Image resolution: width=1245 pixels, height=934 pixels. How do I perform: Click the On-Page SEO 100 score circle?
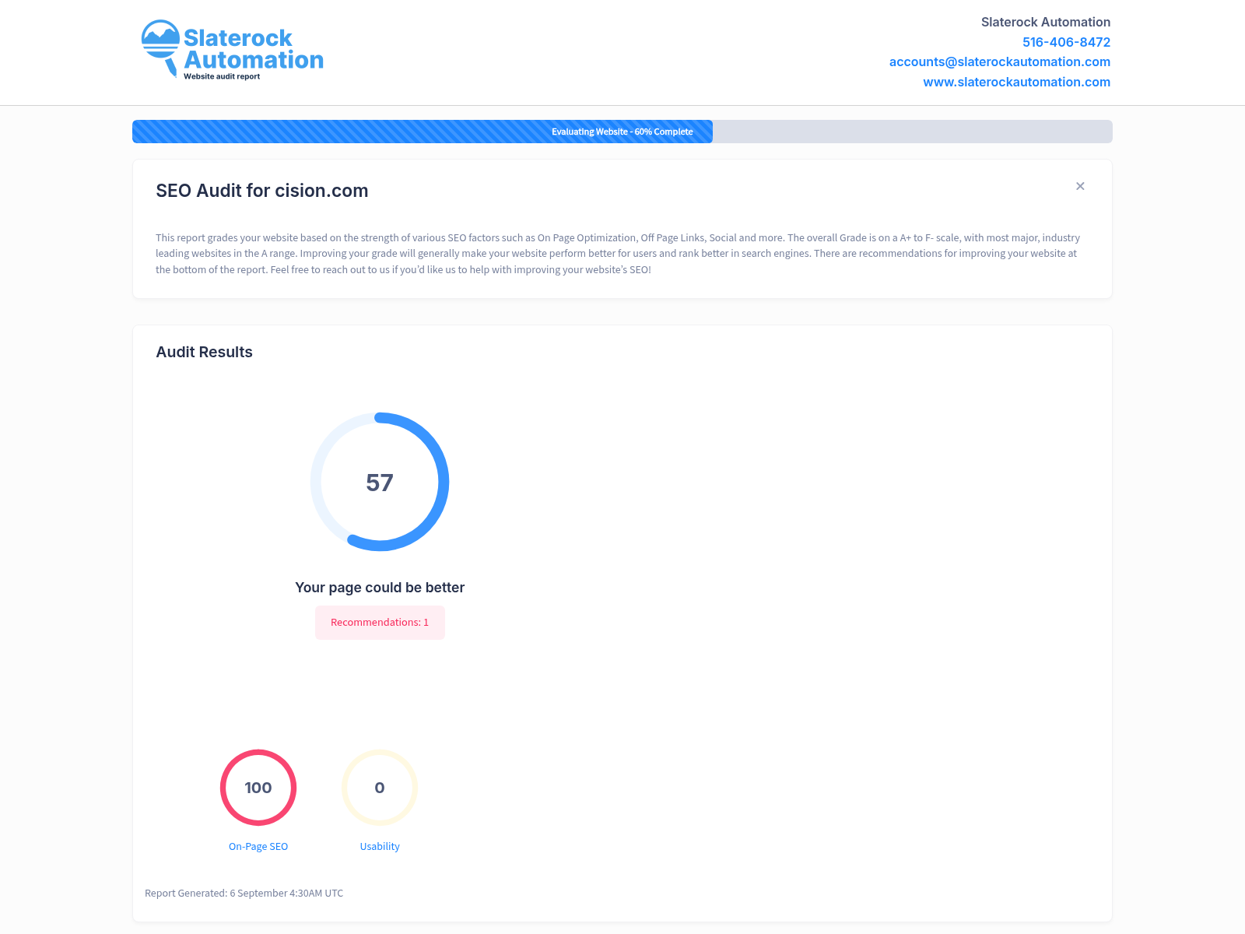coord(258,788)
